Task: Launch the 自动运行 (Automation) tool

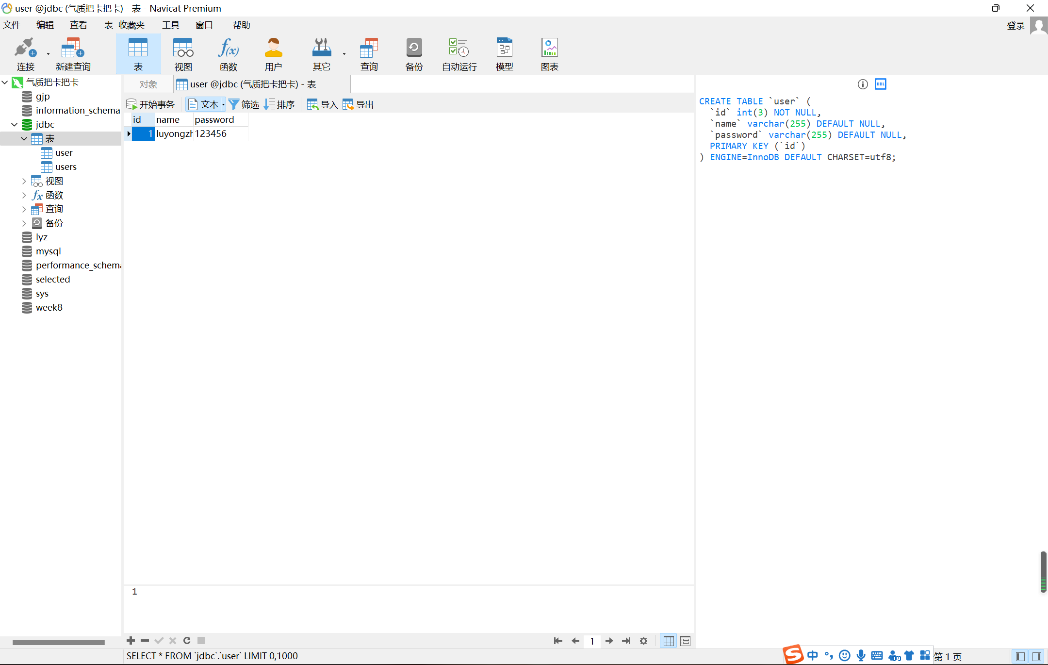Action: pos(458,52)
